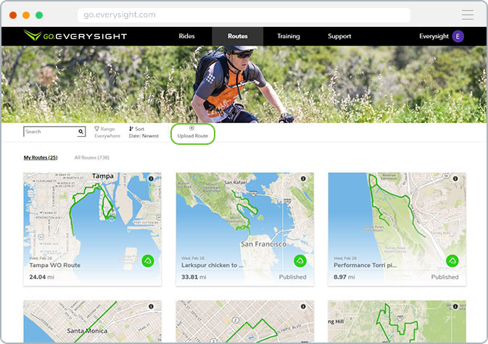
Task: Open info icon on Olympic Blvd map card
Action: point(303,306)
